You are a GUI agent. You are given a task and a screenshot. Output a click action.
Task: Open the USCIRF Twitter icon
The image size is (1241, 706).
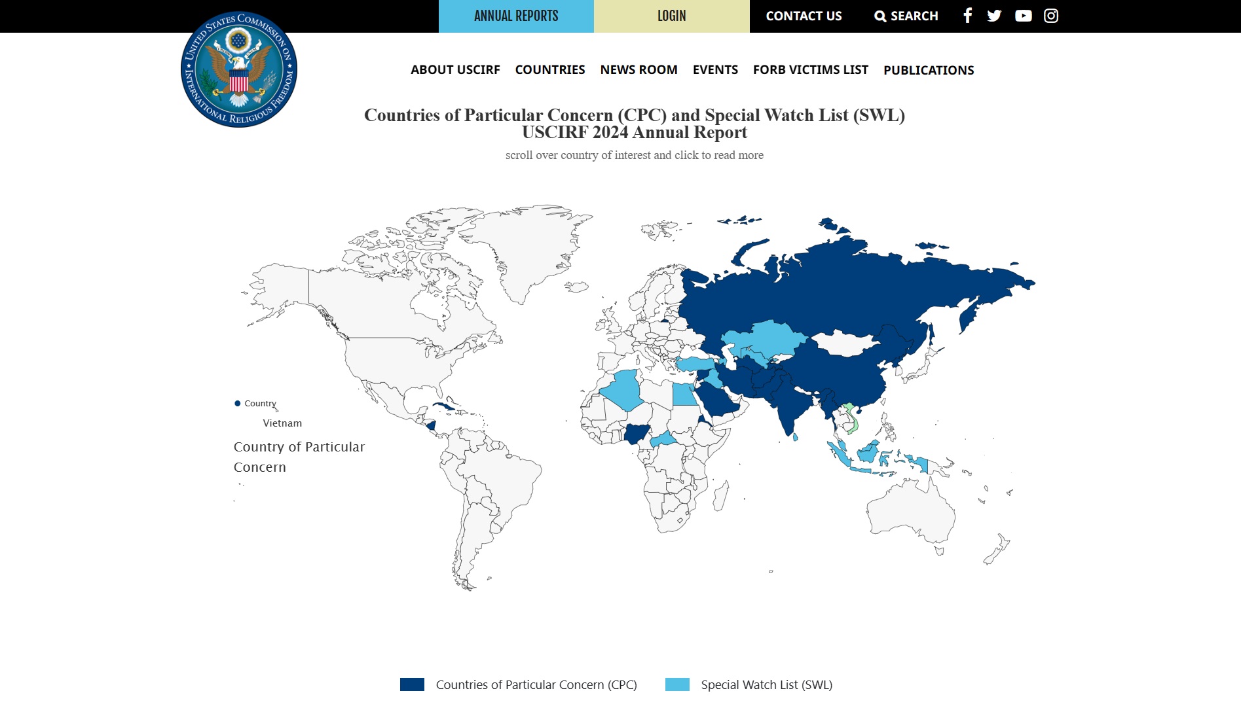click(994, 16)
